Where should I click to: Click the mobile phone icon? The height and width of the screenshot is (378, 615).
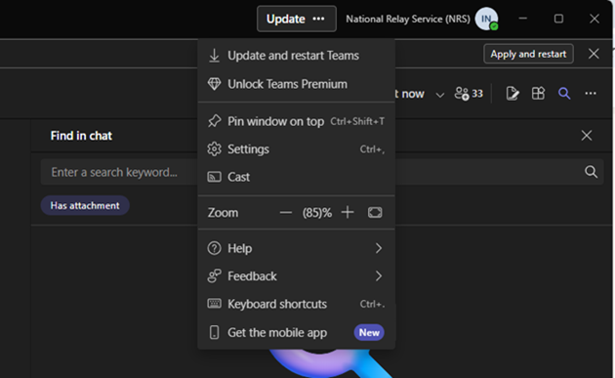tap(214, 332)
